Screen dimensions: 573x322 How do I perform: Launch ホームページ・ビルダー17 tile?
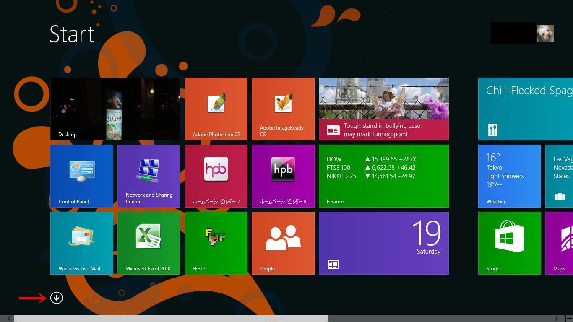216,176
